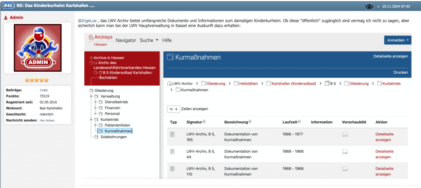
Task: Open the Navigator menu item
Action: click(x=125, y=40)
